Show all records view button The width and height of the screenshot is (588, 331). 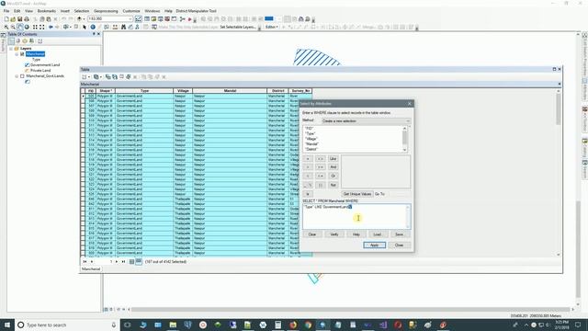coord(131,261)
